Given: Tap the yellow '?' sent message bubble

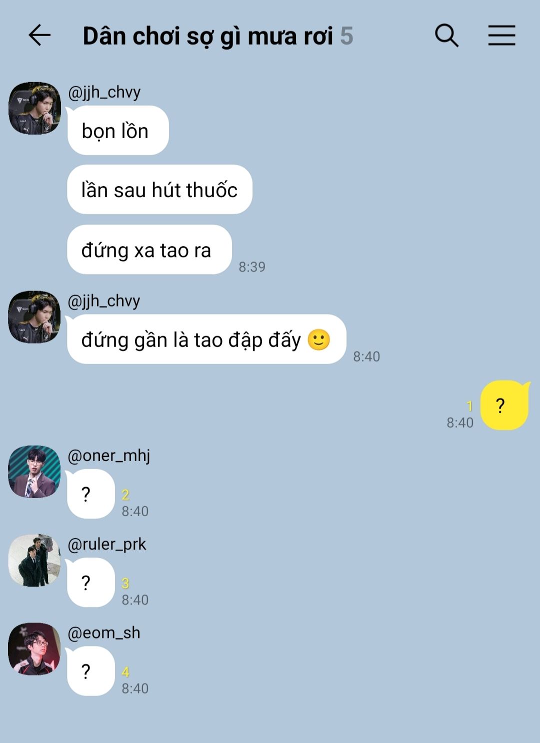Looking at the screenshot, I should tap(504, 405).
